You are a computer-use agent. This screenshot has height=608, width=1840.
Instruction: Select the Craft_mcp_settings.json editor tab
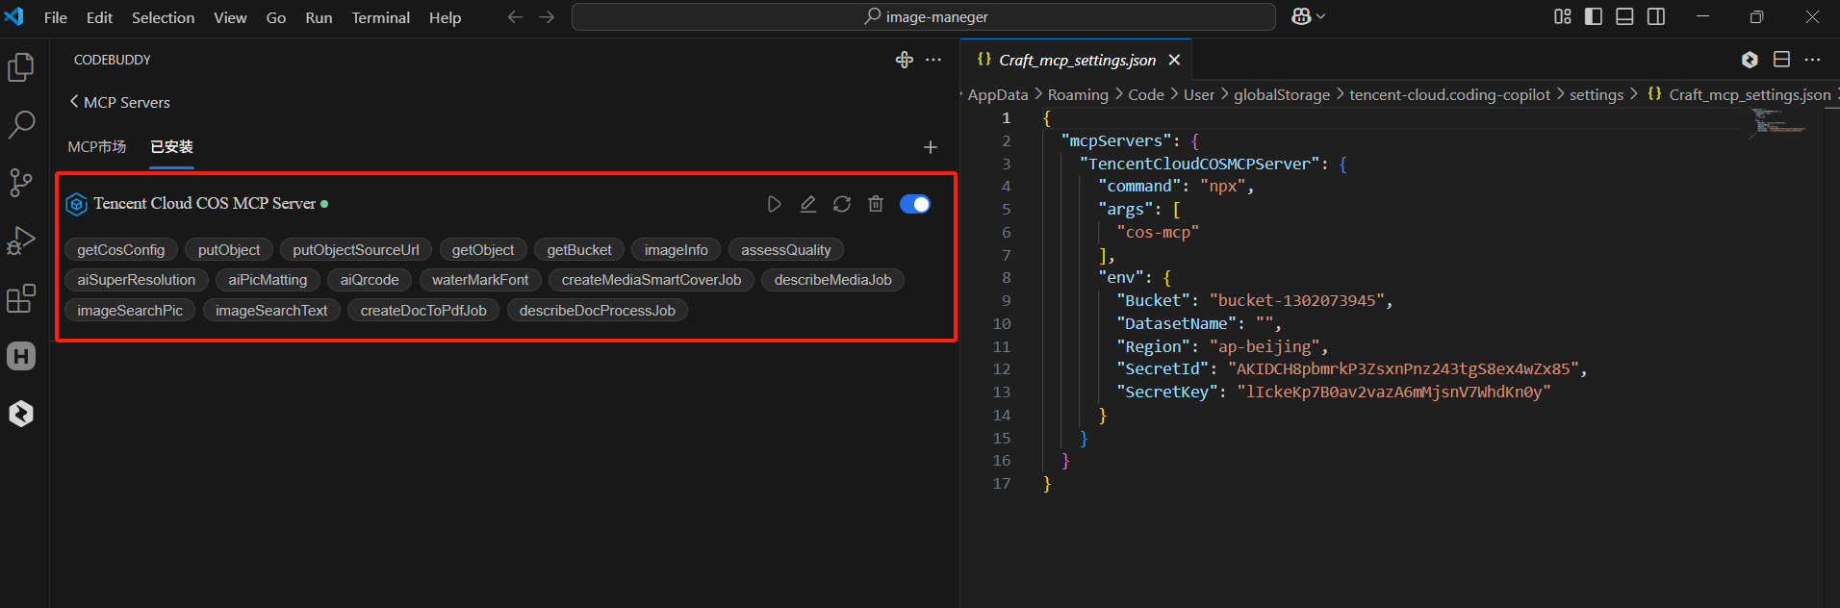click(1077, 60)
